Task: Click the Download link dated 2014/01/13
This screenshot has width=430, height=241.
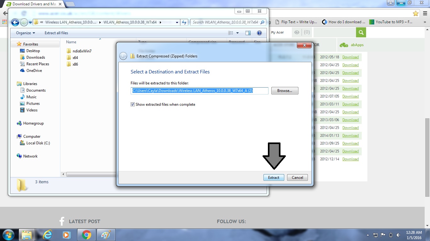Action: click(x=350, y=136)
